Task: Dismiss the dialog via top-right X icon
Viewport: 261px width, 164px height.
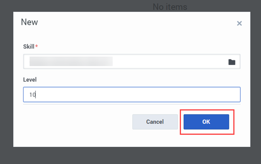Action: click(239, 23)
